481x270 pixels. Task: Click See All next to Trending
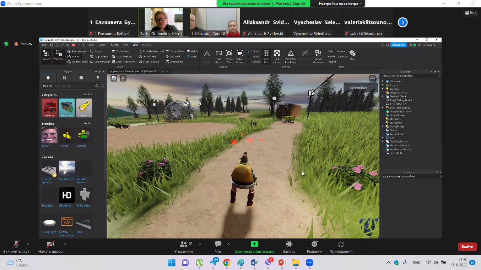(x=88, y=123)
